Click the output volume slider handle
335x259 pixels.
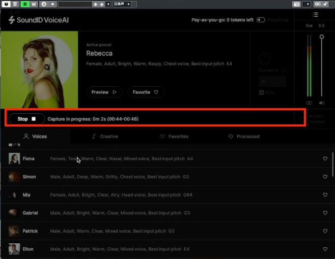321,37
